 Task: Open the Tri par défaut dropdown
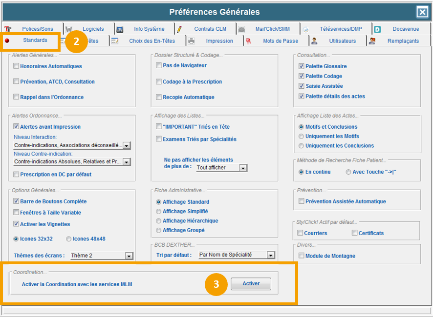pos(271,255)
